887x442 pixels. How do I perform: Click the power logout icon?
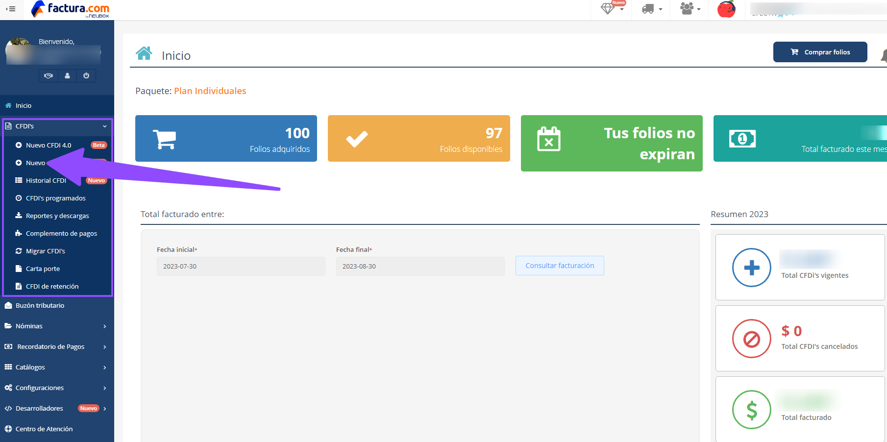86,75
